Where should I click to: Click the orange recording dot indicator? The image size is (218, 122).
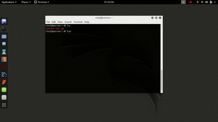(198, 2)
